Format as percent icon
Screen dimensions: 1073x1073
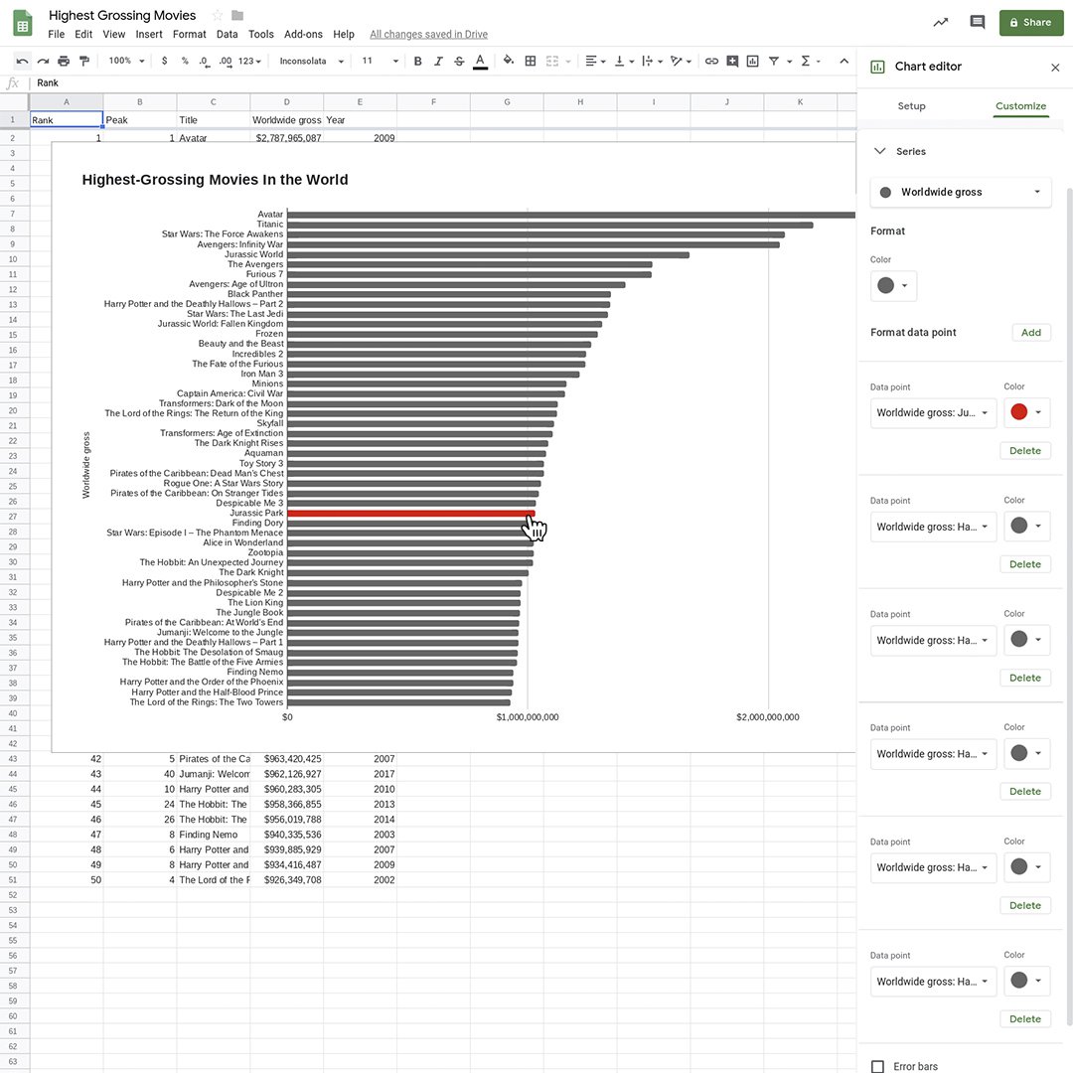185,61
